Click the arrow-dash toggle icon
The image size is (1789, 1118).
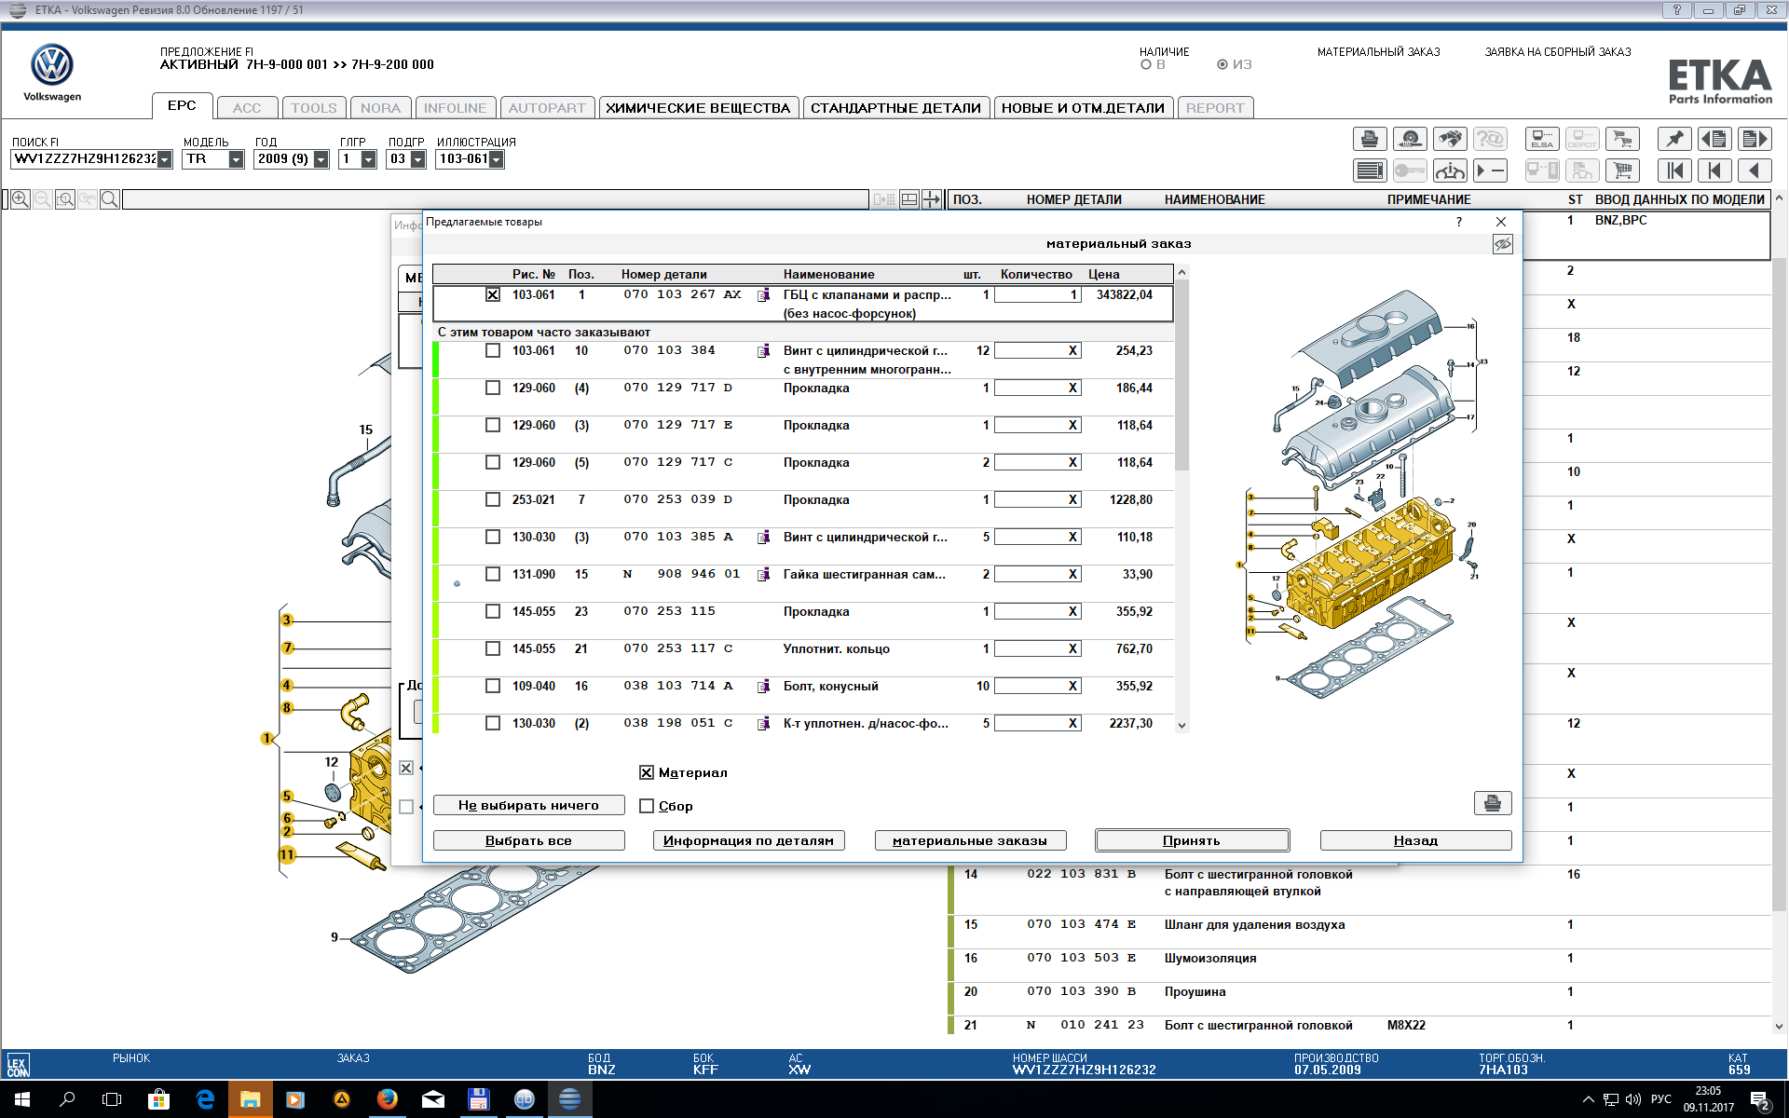tap(1490, 170)
